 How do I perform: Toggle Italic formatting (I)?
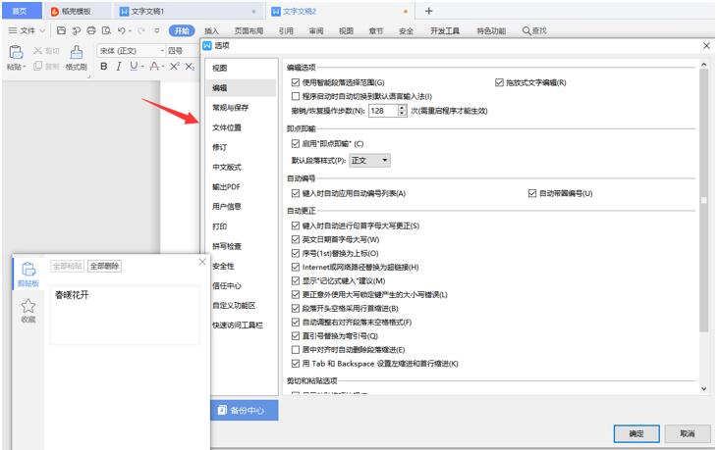click(119, 67)
